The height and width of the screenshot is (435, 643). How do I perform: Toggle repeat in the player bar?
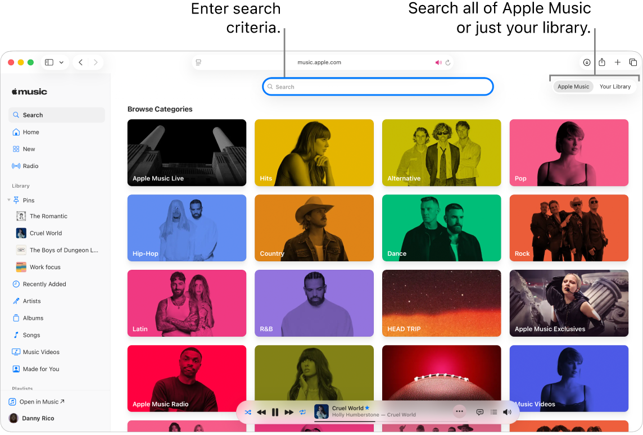pos(302,412)
